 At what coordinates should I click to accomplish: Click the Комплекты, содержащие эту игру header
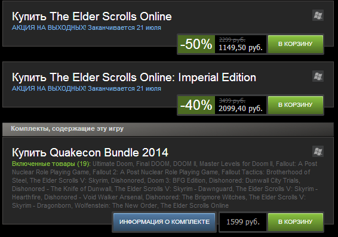coord(67,128)
